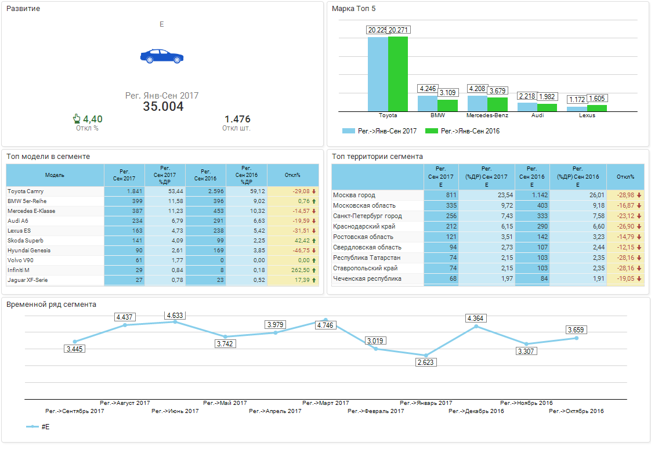Select the Lexus 2016 green bar

pos(597,108)
